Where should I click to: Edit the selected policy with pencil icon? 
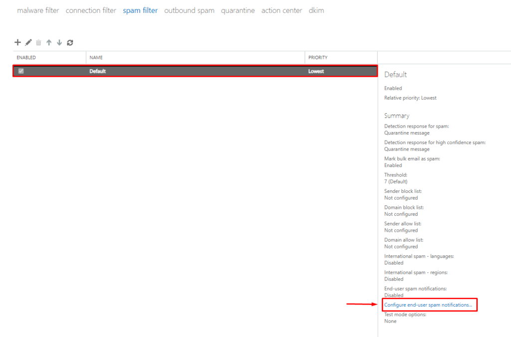pos(28,42)
